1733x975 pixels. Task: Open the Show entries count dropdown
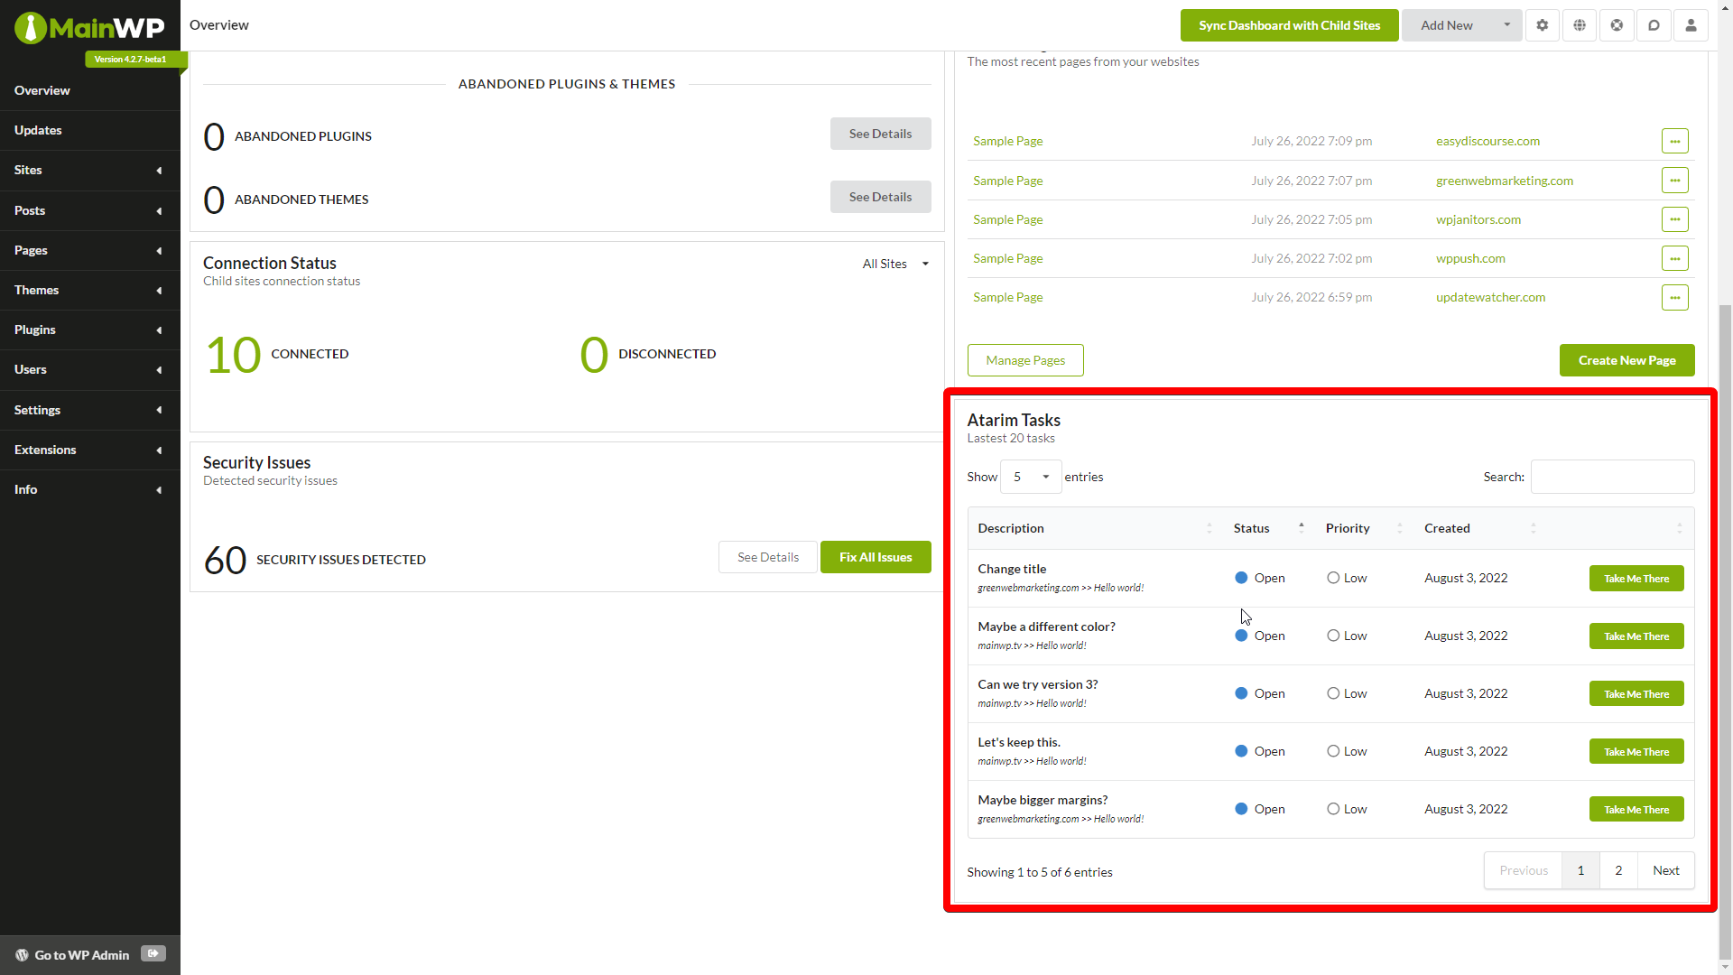point(1031,477)
